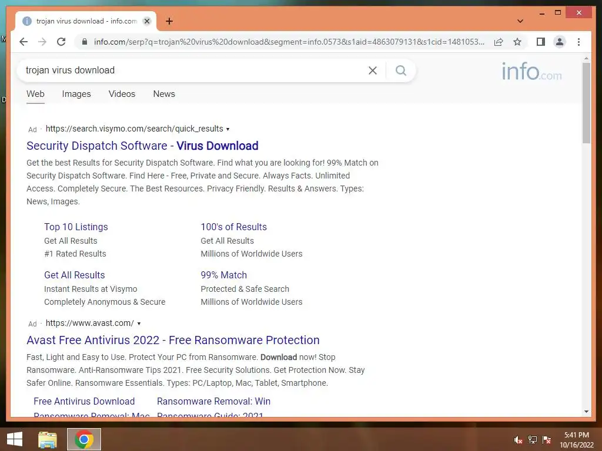602x451 pixels.
Task: Open 99% Match sitelink
Action: (224, 275)
